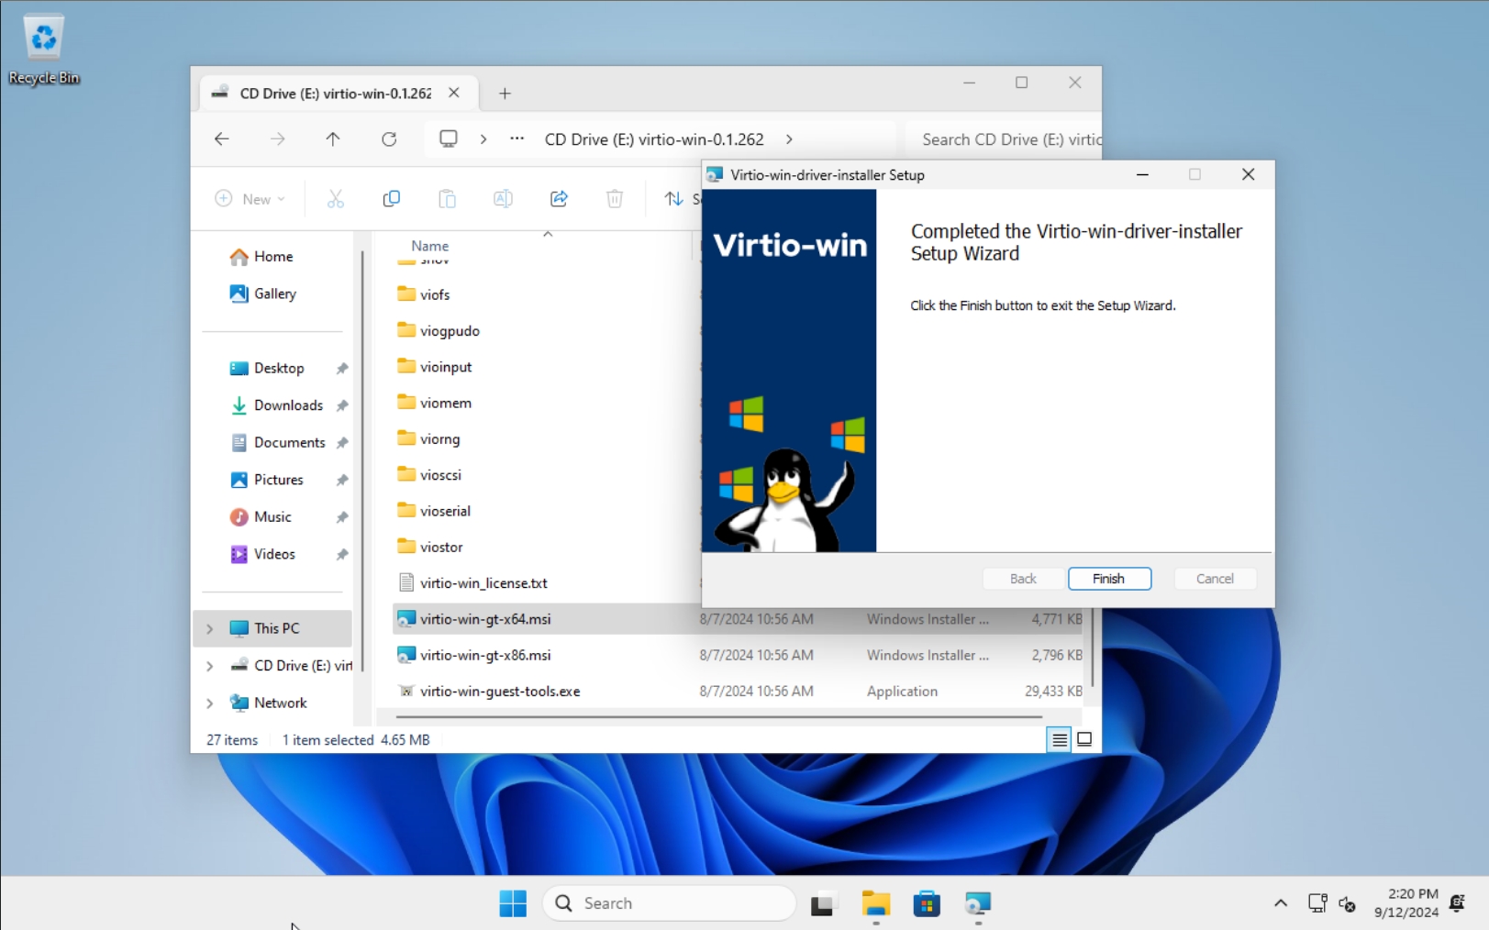Select the viofs folder
1489x930 pixels.
[435, 294]
